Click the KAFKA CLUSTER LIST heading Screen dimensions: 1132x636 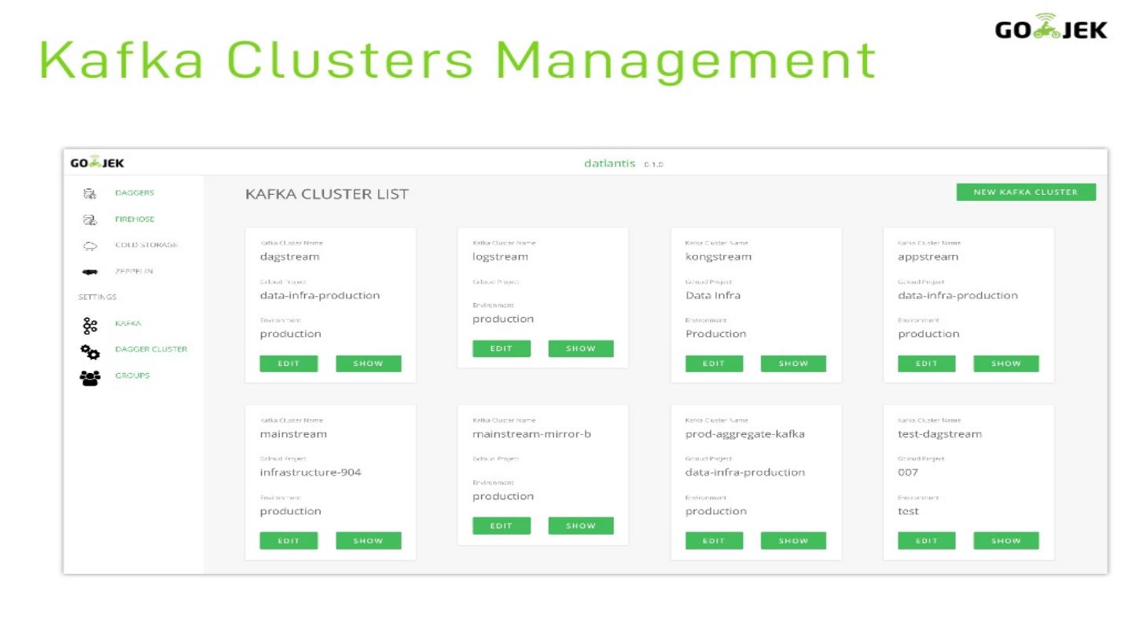coord(327,194)
